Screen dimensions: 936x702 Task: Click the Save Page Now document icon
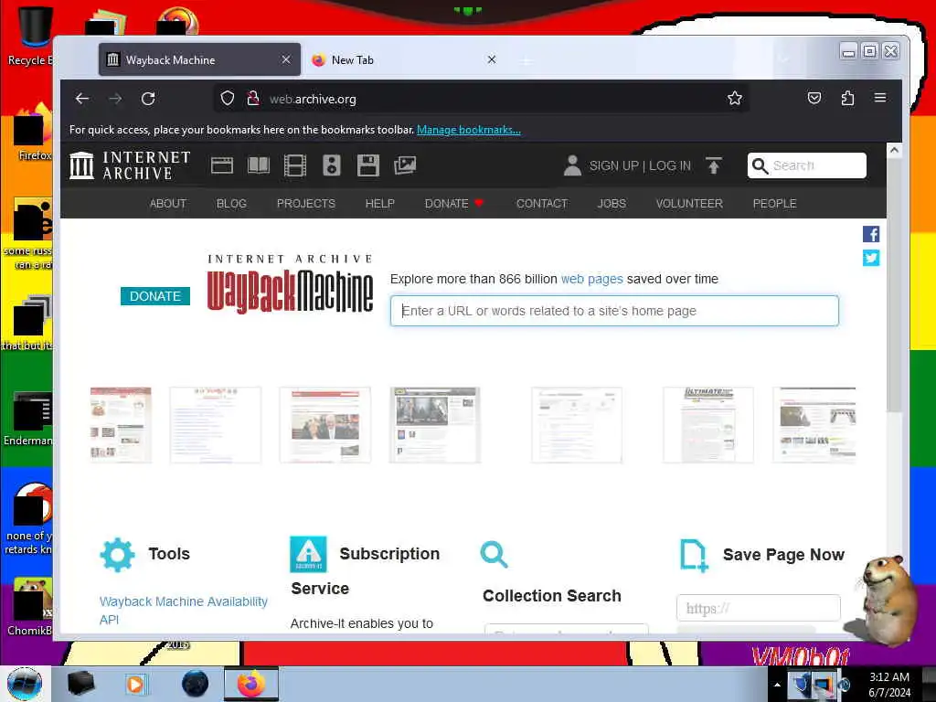[x=695, y=555]
